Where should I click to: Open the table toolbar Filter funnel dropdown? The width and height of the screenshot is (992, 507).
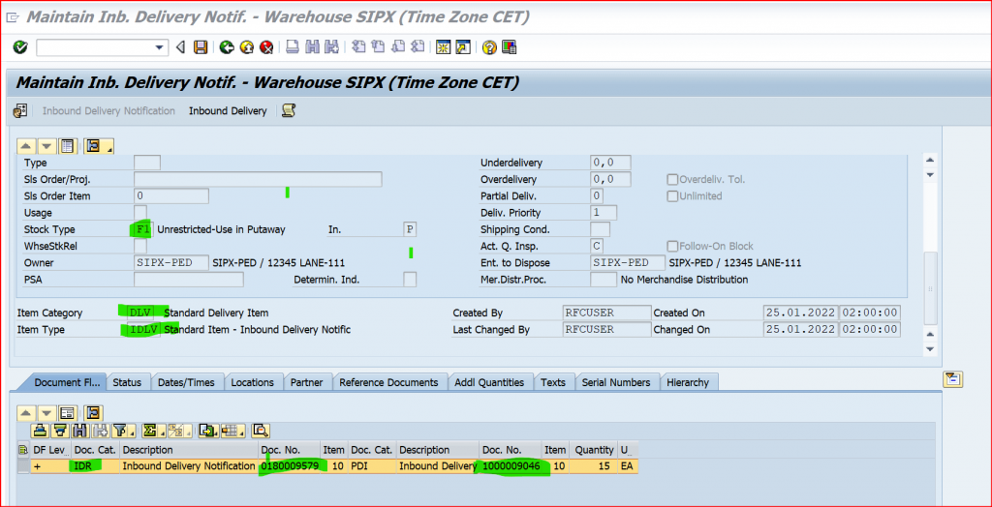[123, 432]
